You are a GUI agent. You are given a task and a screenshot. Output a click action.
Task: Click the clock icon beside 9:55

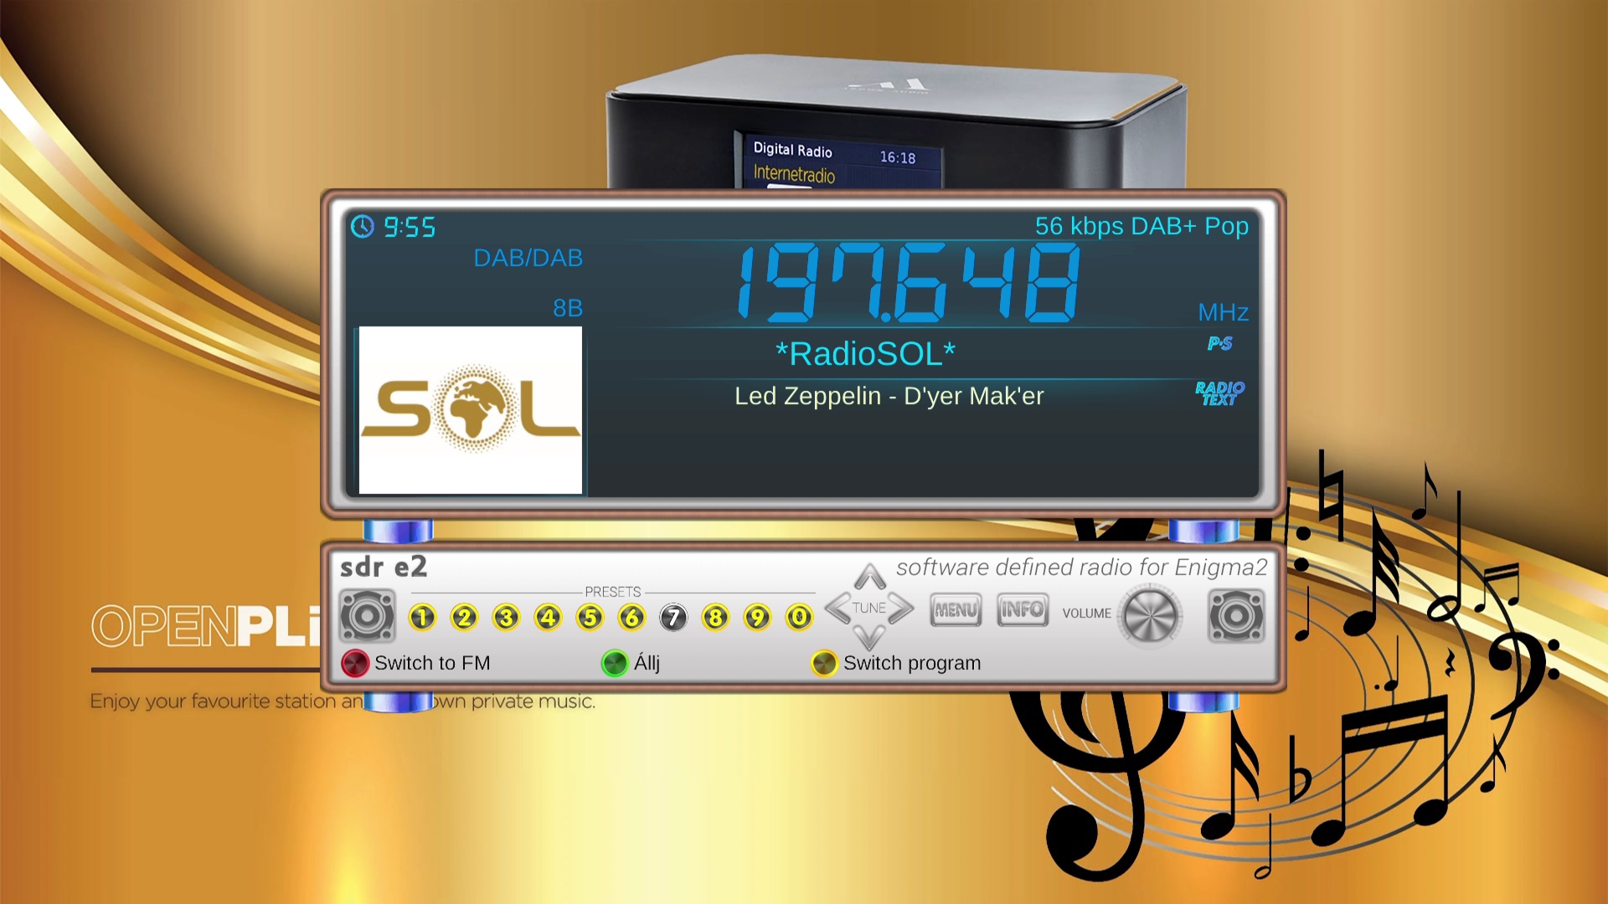pyautogui.click(x=363, y=227)
